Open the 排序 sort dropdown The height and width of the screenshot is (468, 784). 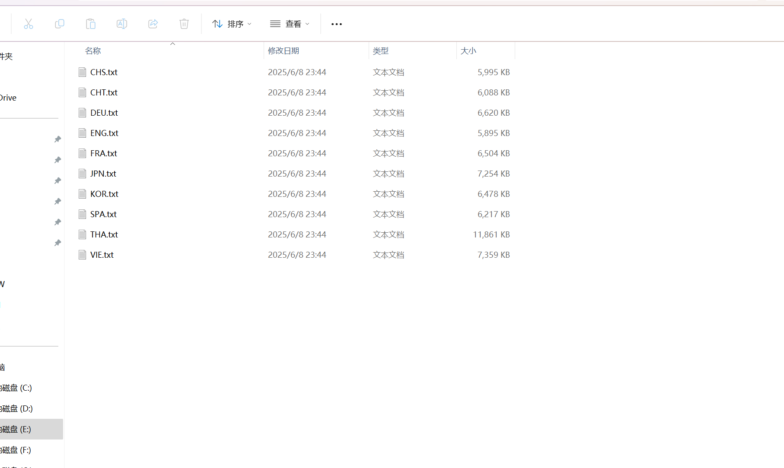232,24
